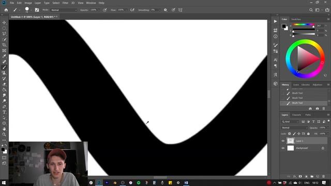Open the layer Opacity dropdown arrow
This screenshot has height=186, width=331.
[x=328, y=128]
